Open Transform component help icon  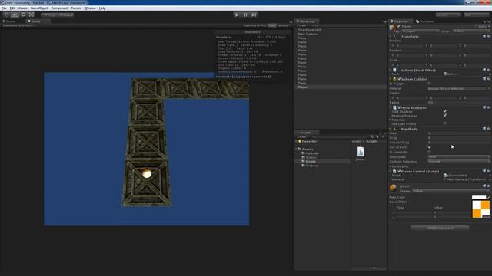click(x=484, y=36)
